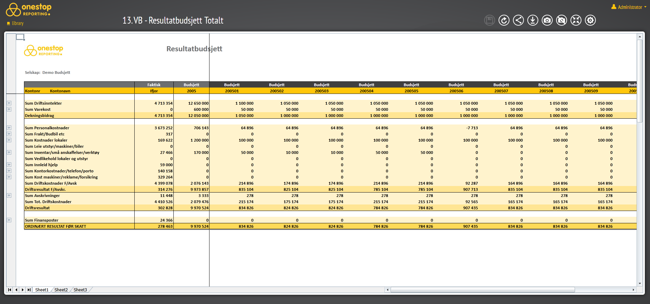Select the Sum Tot. Driftskostnader label
Viewport: 650px width, 304px height.
click(48, 202)
